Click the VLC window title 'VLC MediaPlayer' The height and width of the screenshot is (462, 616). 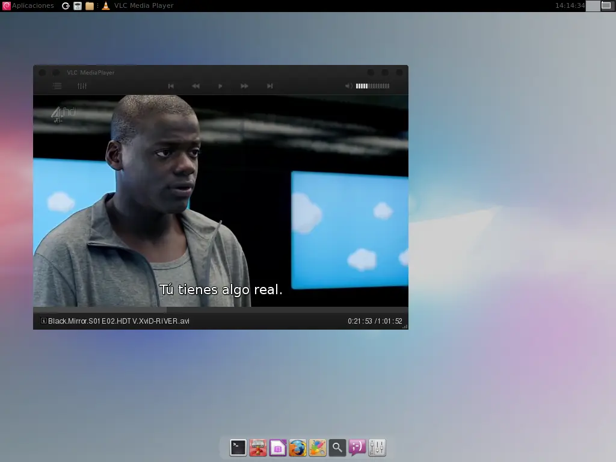pos(91,73)
